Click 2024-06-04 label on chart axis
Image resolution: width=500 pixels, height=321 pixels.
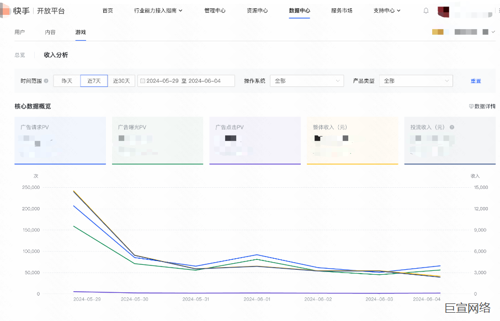click(x=427, y=299)
